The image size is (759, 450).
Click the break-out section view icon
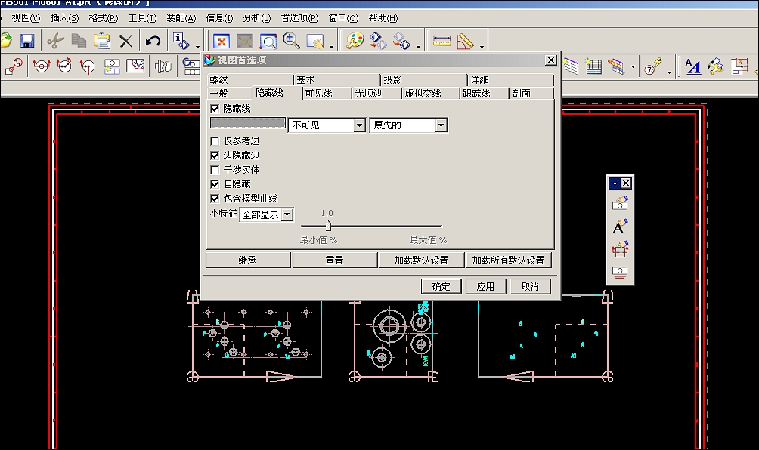pos(135,66)
